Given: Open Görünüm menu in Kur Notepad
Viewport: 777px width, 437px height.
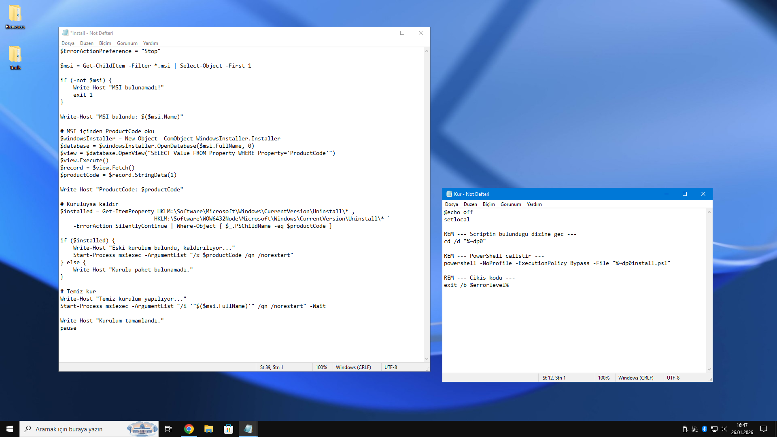Looking at the screenshot, I should pos(511,204).
